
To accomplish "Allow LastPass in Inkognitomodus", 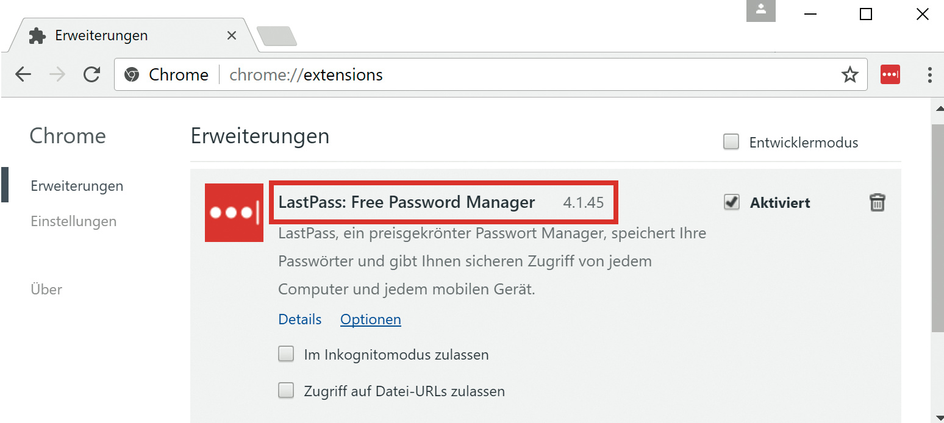I will tap(286, 354).
